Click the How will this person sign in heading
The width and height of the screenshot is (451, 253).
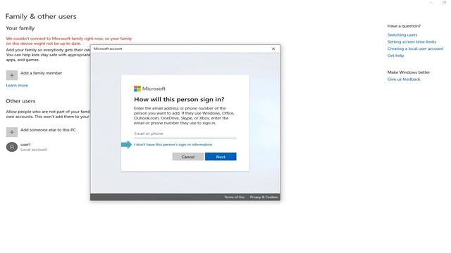(179, 100)
